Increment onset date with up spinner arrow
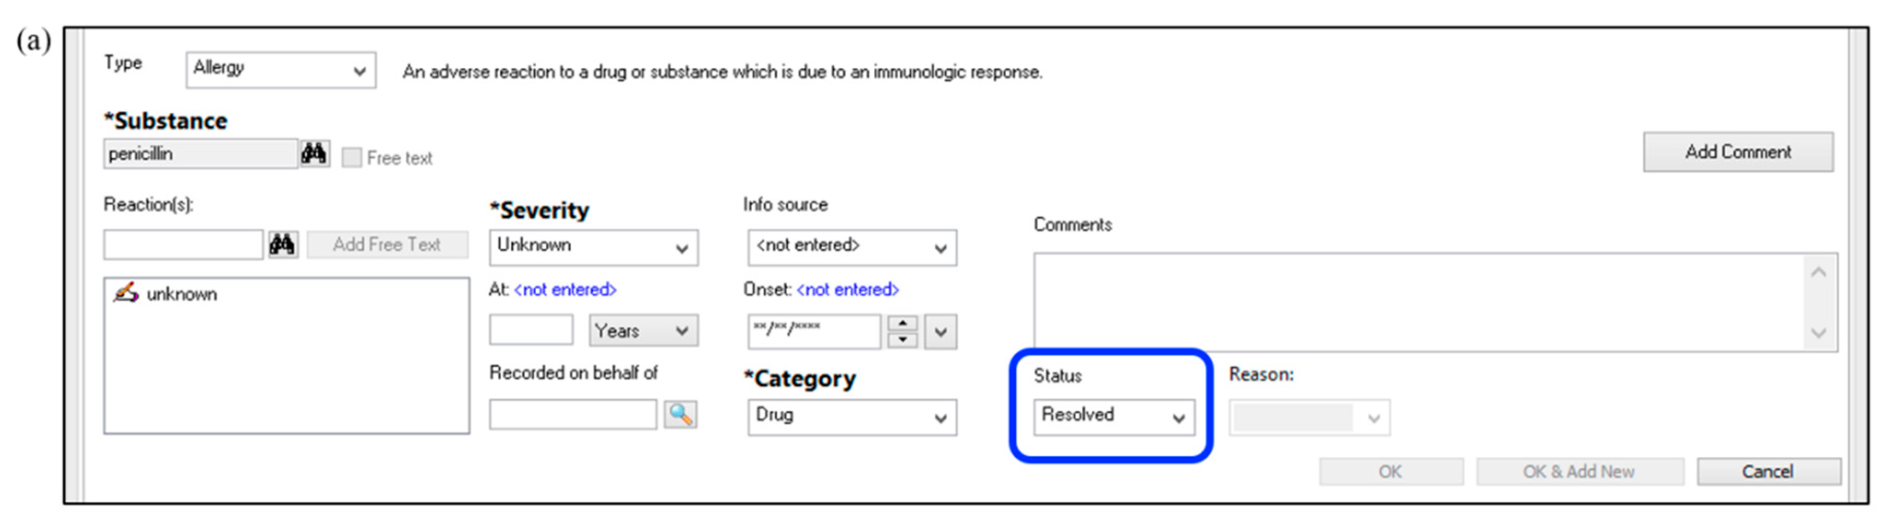Screen dimensions: 1884x523 pos(903,323)
